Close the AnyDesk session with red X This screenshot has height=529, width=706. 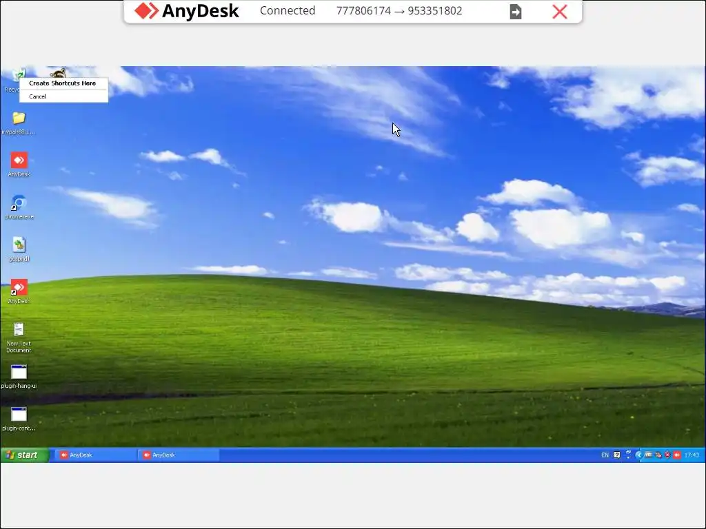[560, 12]
